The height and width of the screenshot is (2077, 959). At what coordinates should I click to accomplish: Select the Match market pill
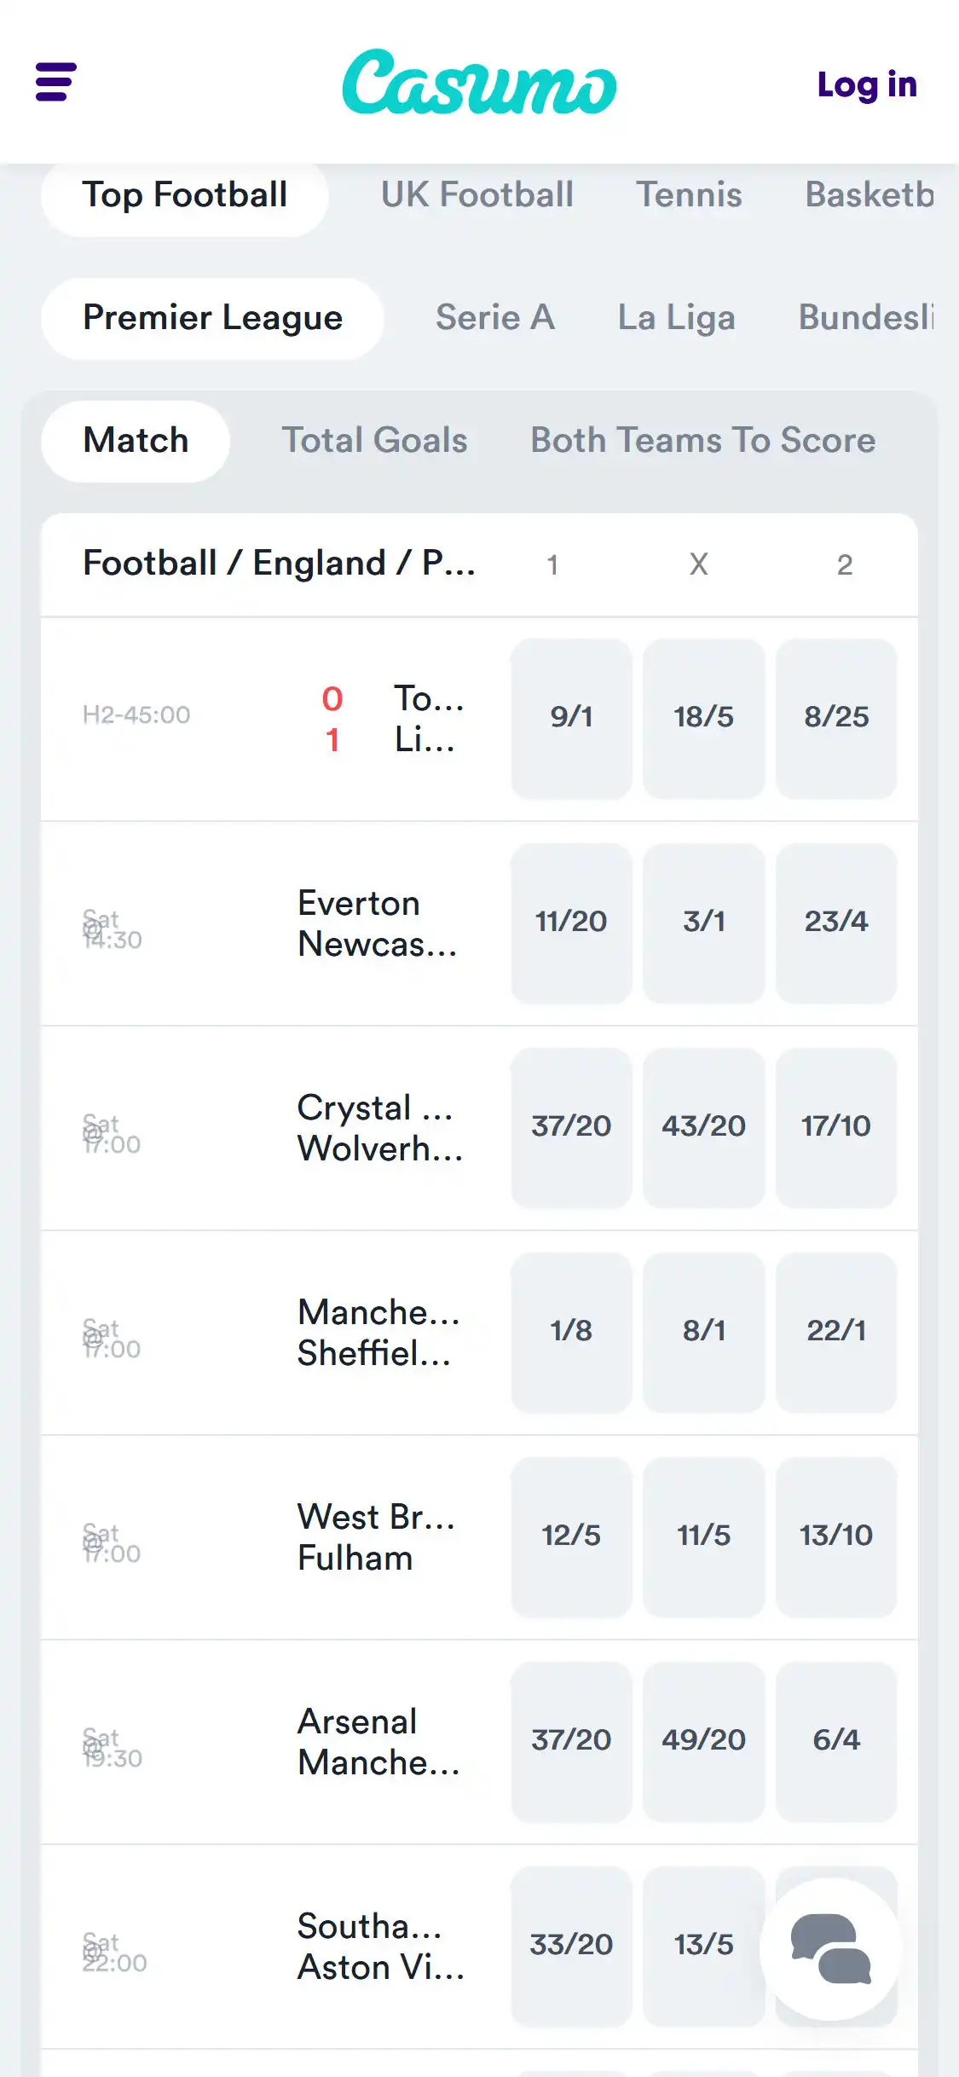pos(136,440)
